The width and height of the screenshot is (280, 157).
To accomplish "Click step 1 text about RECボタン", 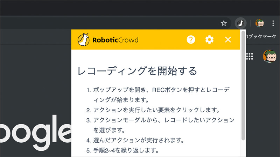I will (x=161, y=95).
